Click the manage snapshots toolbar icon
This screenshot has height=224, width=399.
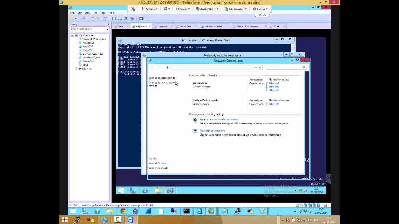[104, 19]
